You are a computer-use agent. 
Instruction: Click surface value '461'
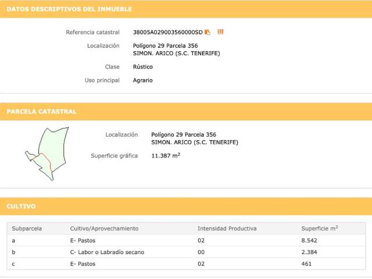[x=306, y=264]
